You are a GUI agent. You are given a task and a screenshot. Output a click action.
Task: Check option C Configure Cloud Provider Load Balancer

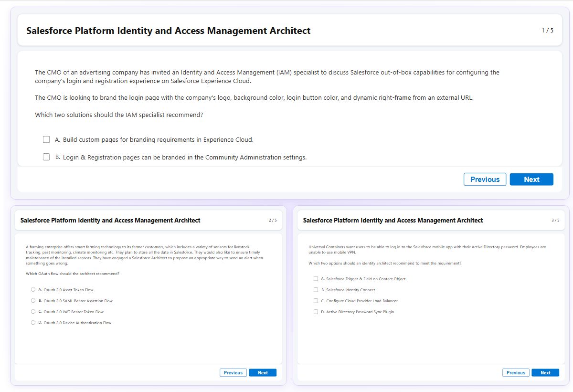click(x=316, y=300)
